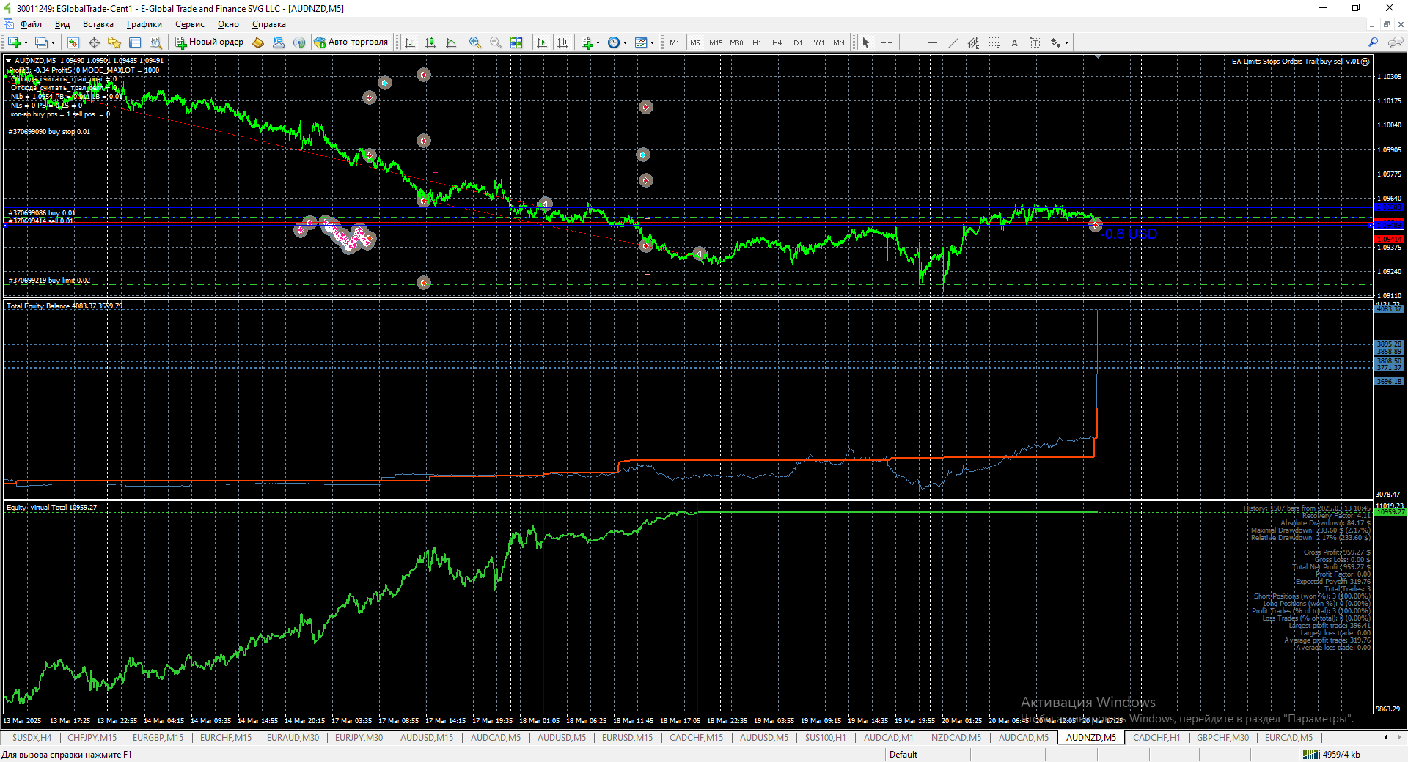Select the '#370699219 buy limit 0.02' order label
Screen dimensions: 1408x762
click(49, 281)
